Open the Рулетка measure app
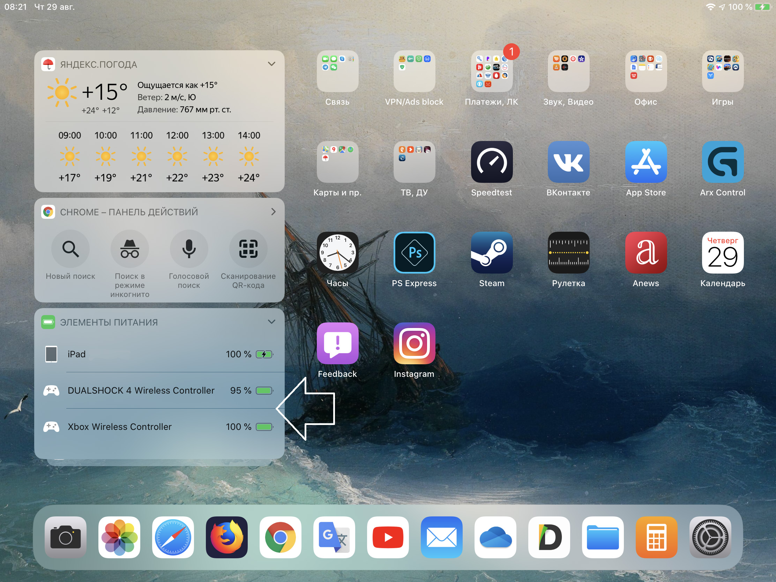Screen dimensions: 776x582 [568, 253]
